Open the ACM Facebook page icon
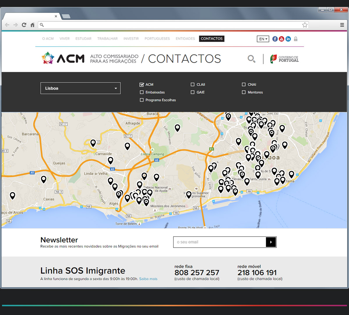Viewport: 349px width, 315px height. click(x=275, y=38)
